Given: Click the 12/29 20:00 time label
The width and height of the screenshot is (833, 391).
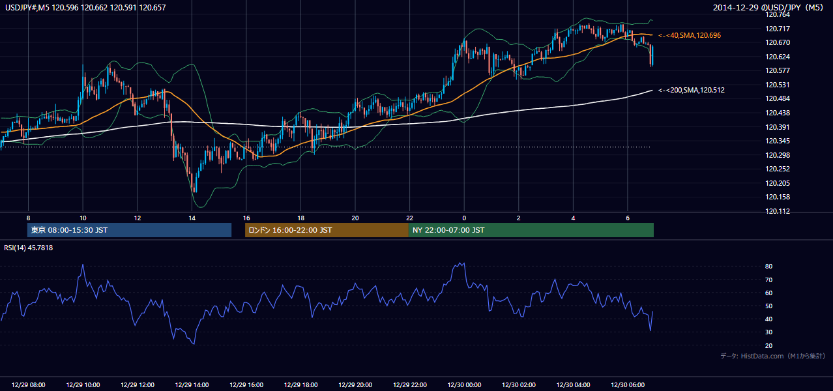Looking at the screenshot, I should coord(355,385).
